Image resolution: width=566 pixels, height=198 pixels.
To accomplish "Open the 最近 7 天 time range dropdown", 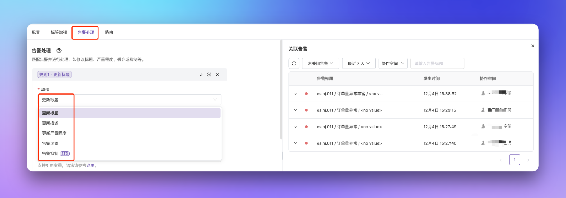I will coord(359,63).
